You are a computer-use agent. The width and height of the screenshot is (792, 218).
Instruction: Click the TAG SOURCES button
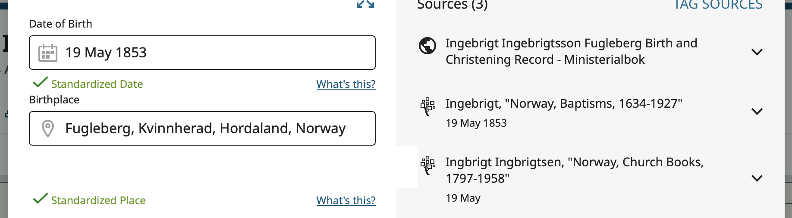point(718,5)
